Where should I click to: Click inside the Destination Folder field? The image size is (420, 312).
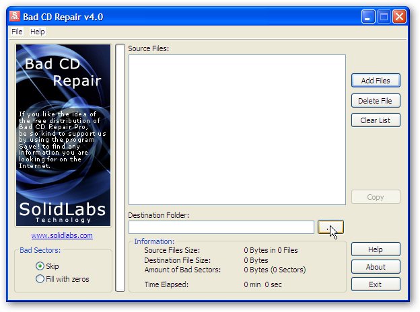click(x=221, y=227)
